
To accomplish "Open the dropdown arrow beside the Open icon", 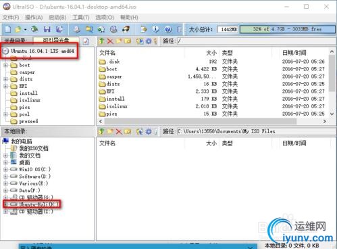I will (25, 30).
